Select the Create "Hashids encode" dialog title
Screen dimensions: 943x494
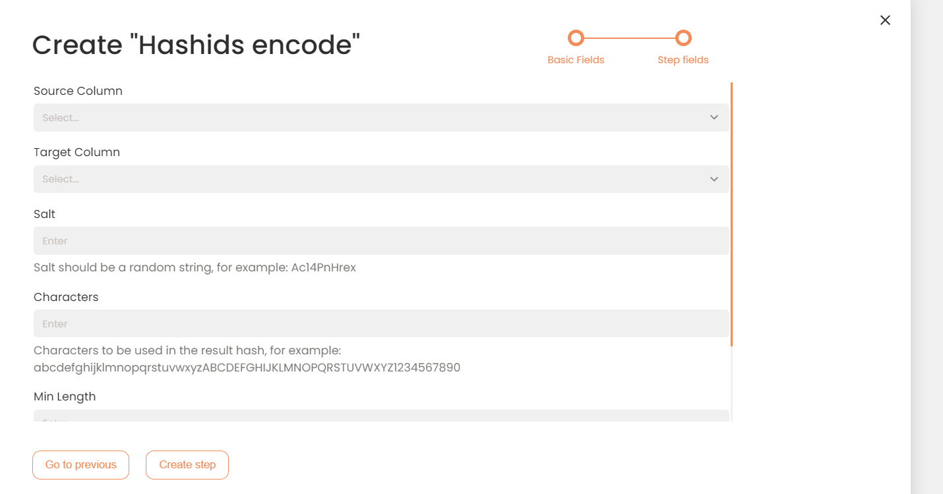tap(196, 44)
